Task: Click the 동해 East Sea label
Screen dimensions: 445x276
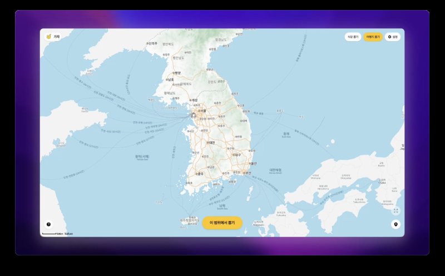Action: [x=286, y=134]
